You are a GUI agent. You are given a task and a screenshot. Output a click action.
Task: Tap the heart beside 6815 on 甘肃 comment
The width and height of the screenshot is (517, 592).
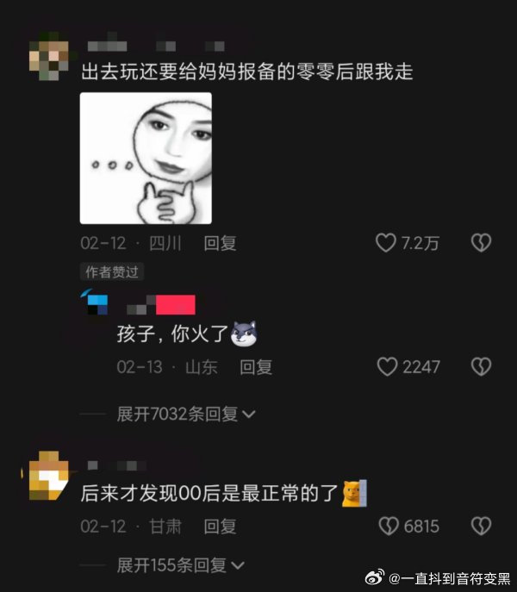[x=389, y=526]
